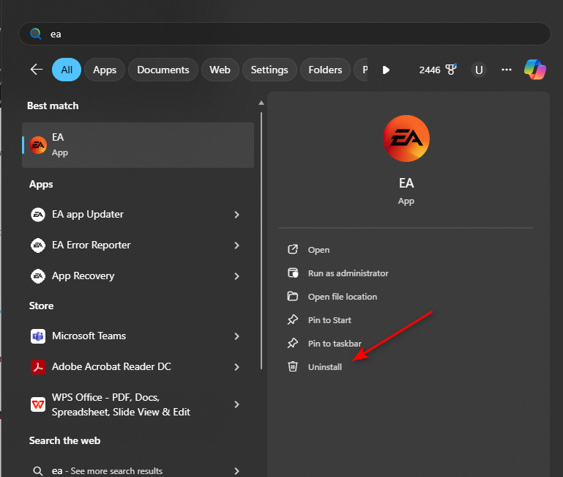The image size is (563, 477).
Task: Expand the EA Error Reporter chevron
Action: coord(236,245)
